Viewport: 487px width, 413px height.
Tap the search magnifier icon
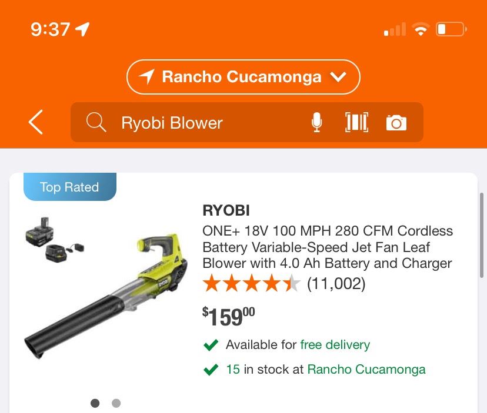(96, 123)
